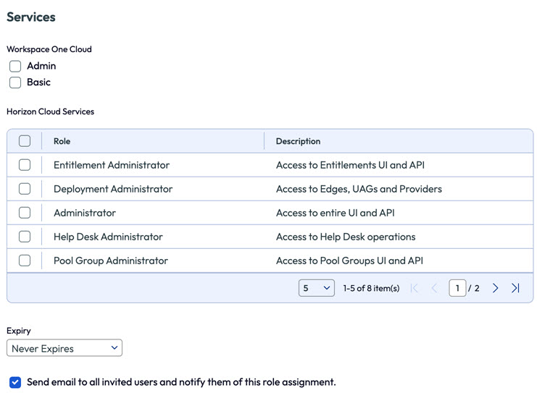Open the Never Expires expiry dropdown
Viewport: 537px width, 393px height.
click(64, 348)
